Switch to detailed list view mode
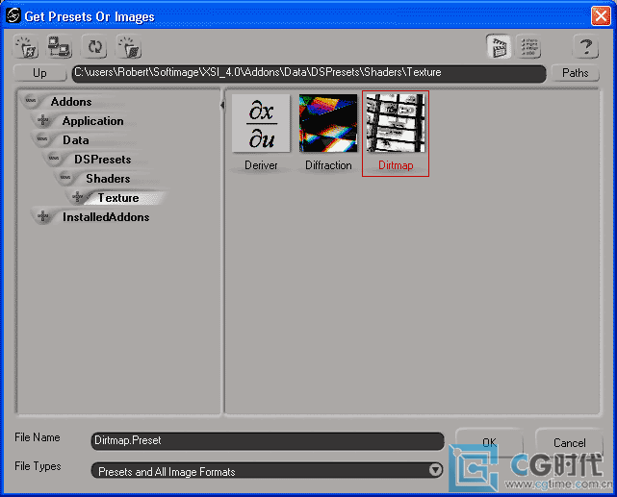This screenshot has width=617, height=497. point(530,47)
